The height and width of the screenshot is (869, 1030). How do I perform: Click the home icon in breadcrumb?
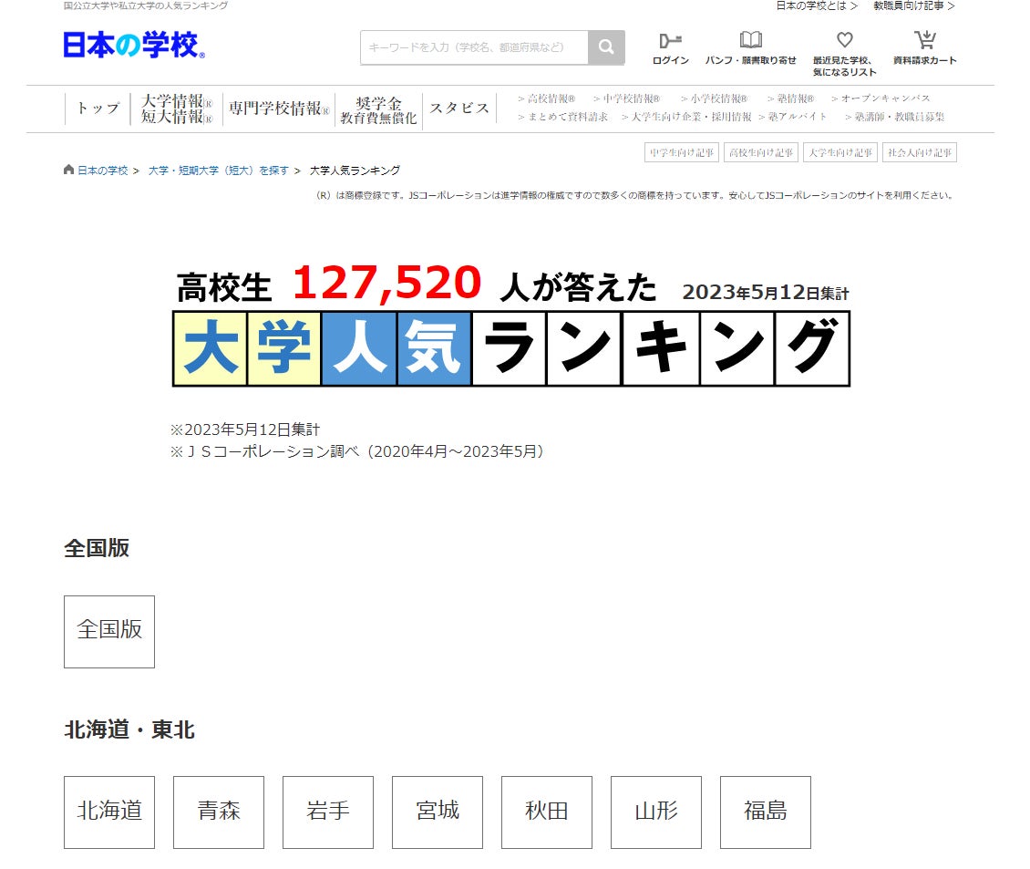[68, 170]
